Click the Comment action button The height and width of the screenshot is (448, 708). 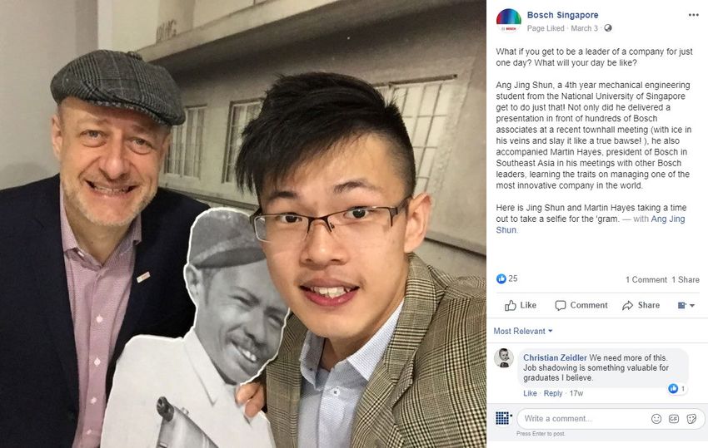581,305
